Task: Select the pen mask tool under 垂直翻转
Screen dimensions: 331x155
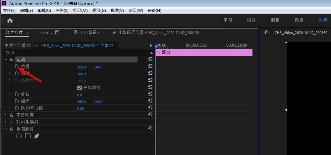Action: pos(36,136)
